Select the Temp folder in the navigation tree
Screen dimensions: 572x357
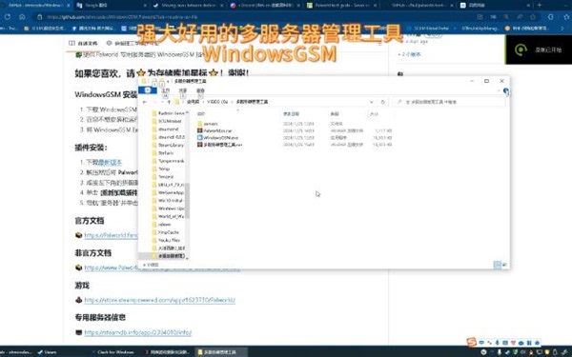point(161,169)
